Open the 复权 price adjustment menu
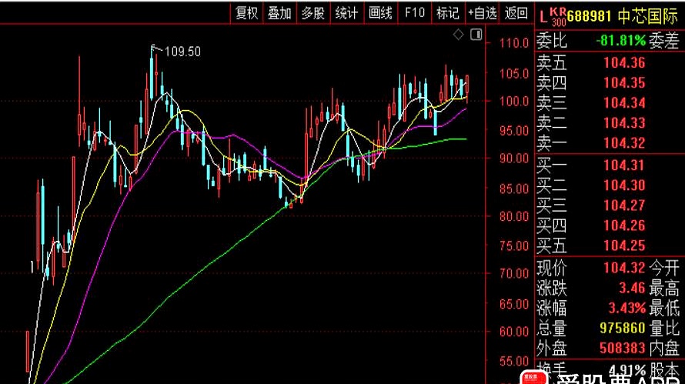 click(246, 12)
